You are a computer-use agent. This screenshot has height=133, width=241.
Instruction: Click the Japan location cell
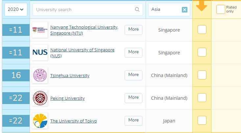pos(169,121)
